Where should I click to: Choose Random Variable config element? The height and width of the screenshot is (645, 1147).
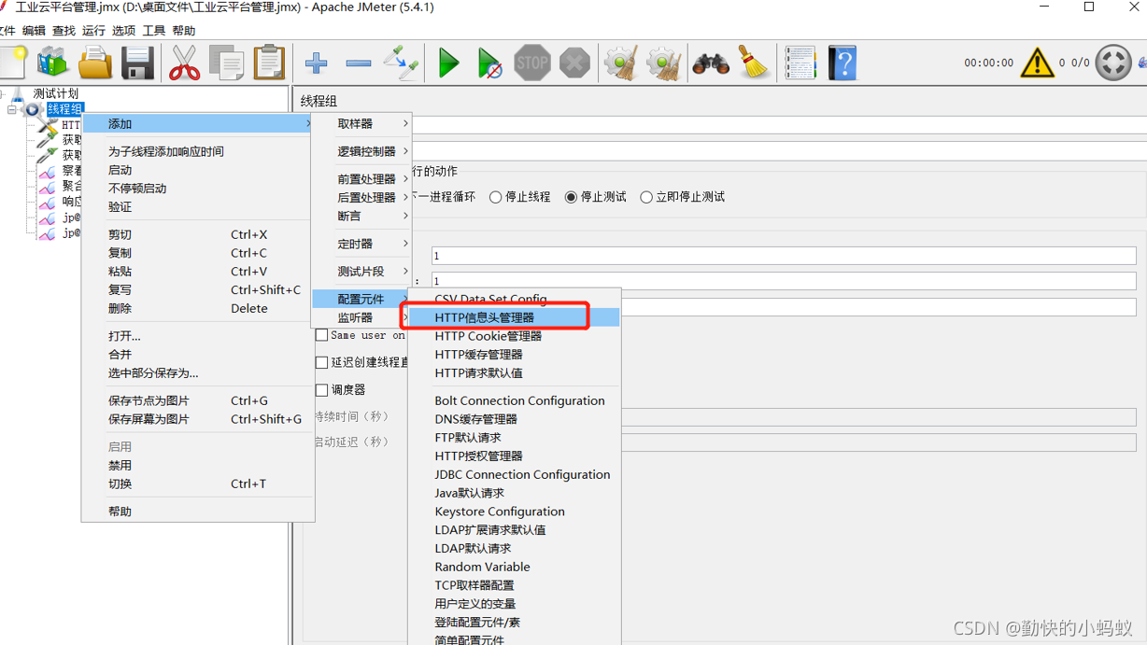(x=514, y=567)
